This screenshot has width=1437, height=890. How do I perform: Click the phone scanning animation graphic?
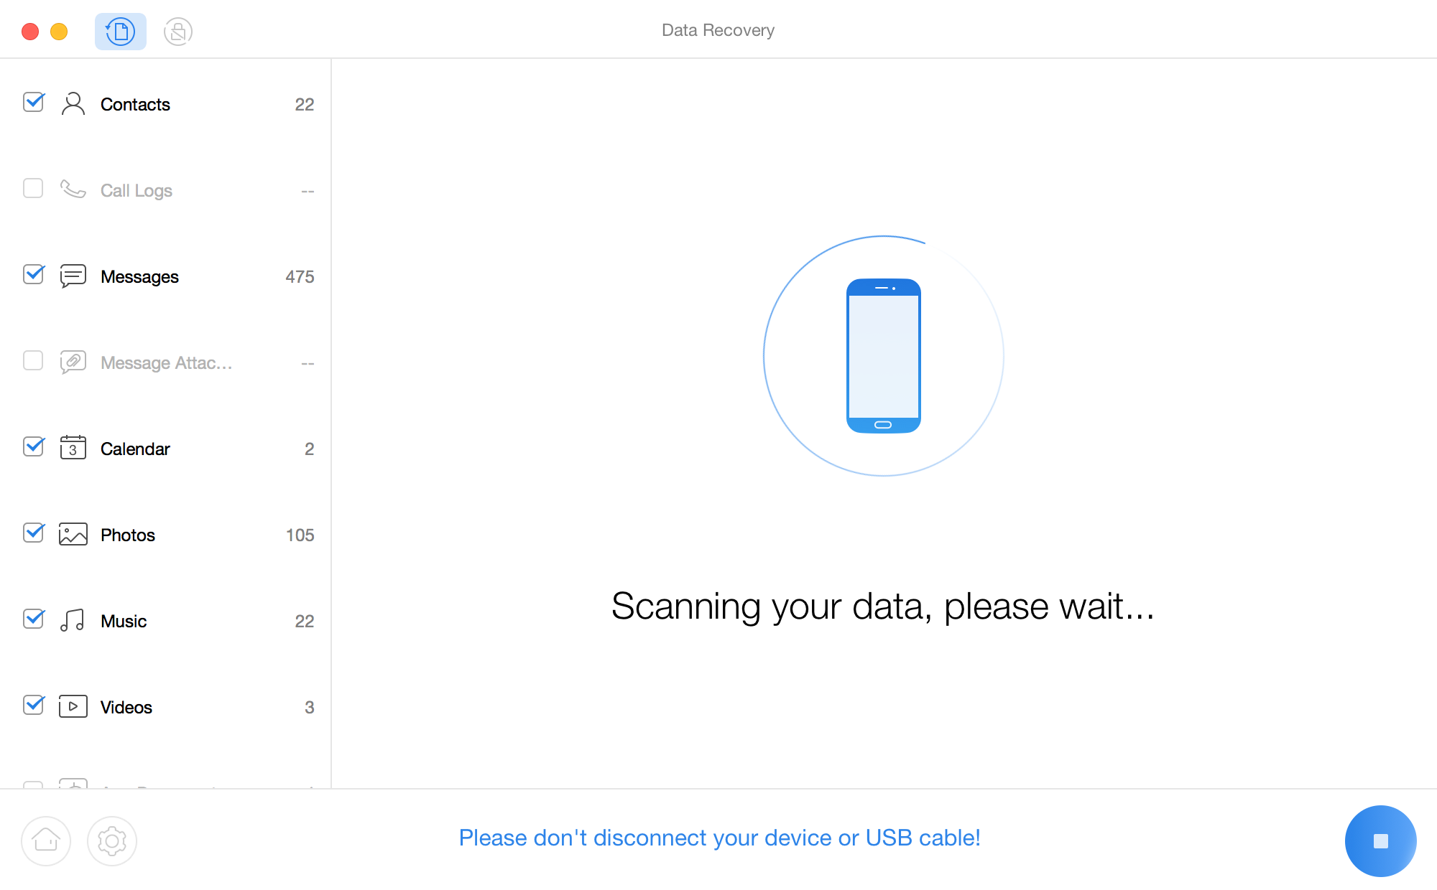(883, 356)
